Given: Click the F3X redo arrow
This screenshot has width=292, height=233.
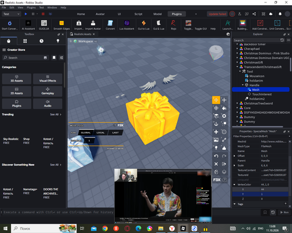Looking at the screenshot, I should (224, 156).
